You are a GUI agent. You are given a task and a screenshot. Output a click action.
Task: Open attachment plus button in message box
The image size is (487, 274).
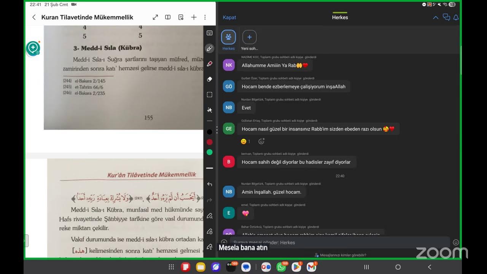click(x=224, y=242)
